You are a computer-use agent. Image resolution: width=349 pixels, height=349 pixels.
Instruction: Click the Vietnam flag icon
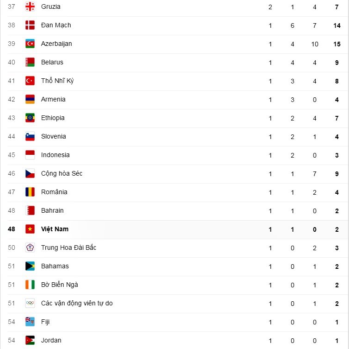[x=30, y=229]
